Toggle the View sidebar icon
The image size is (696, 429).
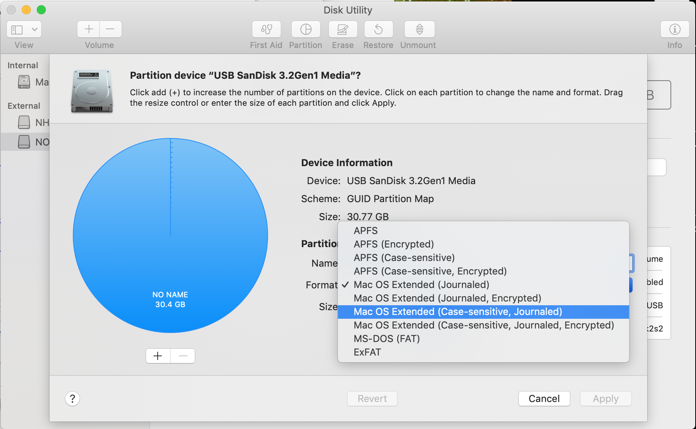click(17, 29)
